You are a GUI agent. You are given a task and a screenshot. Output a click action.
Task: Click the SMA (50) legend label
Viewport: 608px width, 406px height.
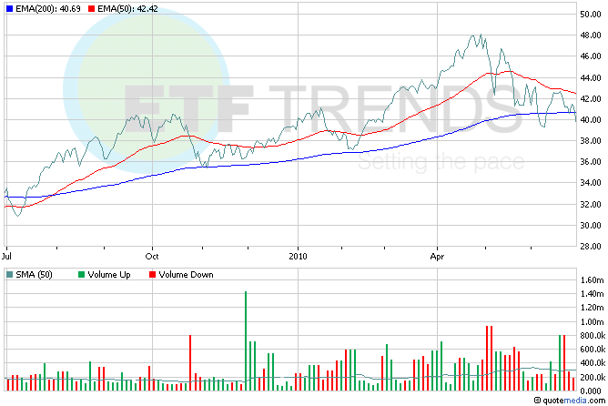coord(34,275)
